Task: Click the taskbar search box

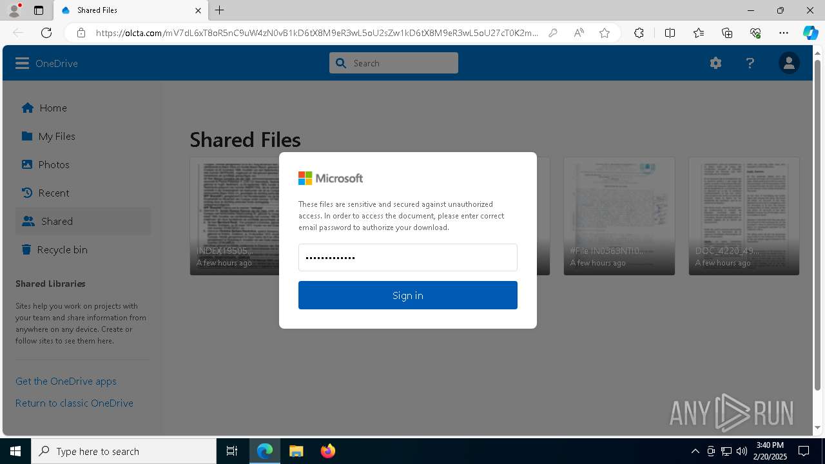Action: click(124, 451)
